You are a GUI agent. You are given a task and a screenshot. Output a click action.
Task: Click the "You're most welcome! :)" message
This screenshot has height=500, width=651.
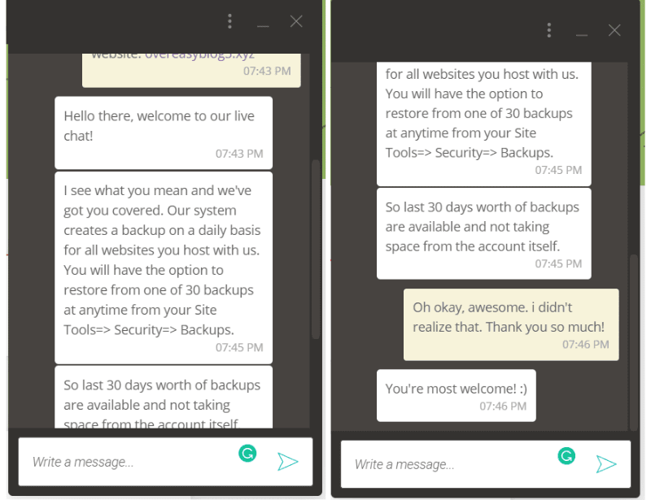[x=456, y=395]
